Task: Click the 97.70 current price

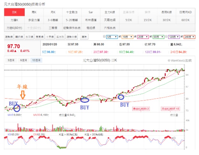Action: click(13, 46)
